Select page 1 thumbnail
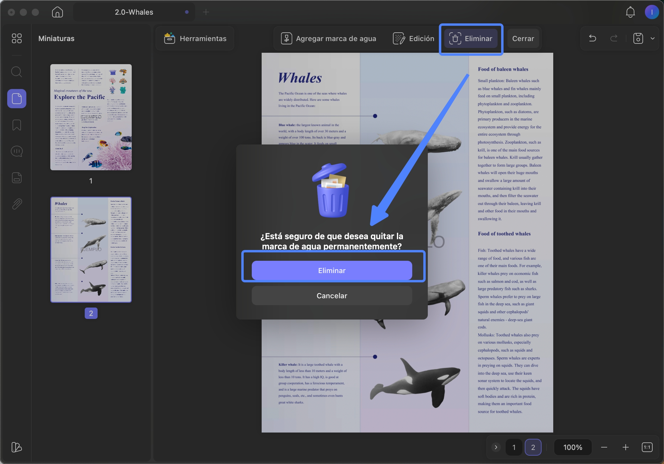 point(91,117)
